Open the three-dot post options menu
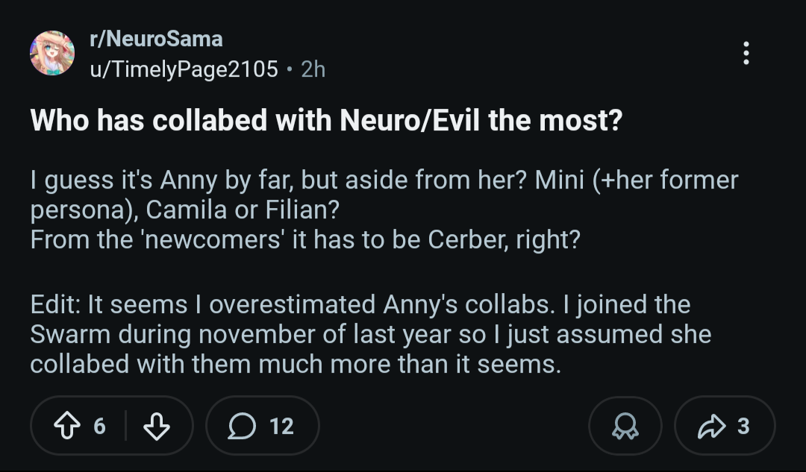This screenshot has width=806, height=472. pos(746,53)
